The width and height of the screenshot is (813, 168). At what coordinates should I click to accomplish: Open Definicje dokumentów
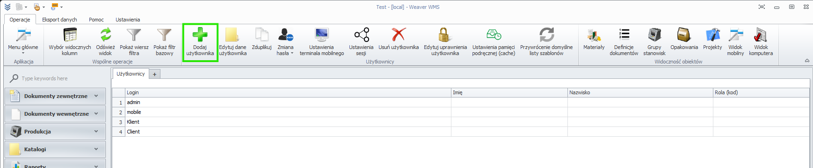point(624,41)
